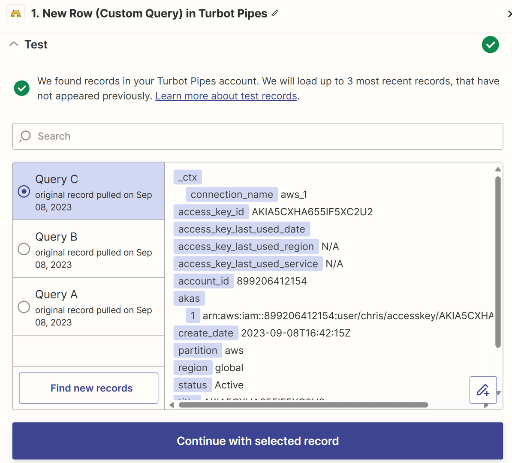This screenshot has height=463, width=512.
Task: Collapse the Test section chevron
Action: (x=14, y=44)
